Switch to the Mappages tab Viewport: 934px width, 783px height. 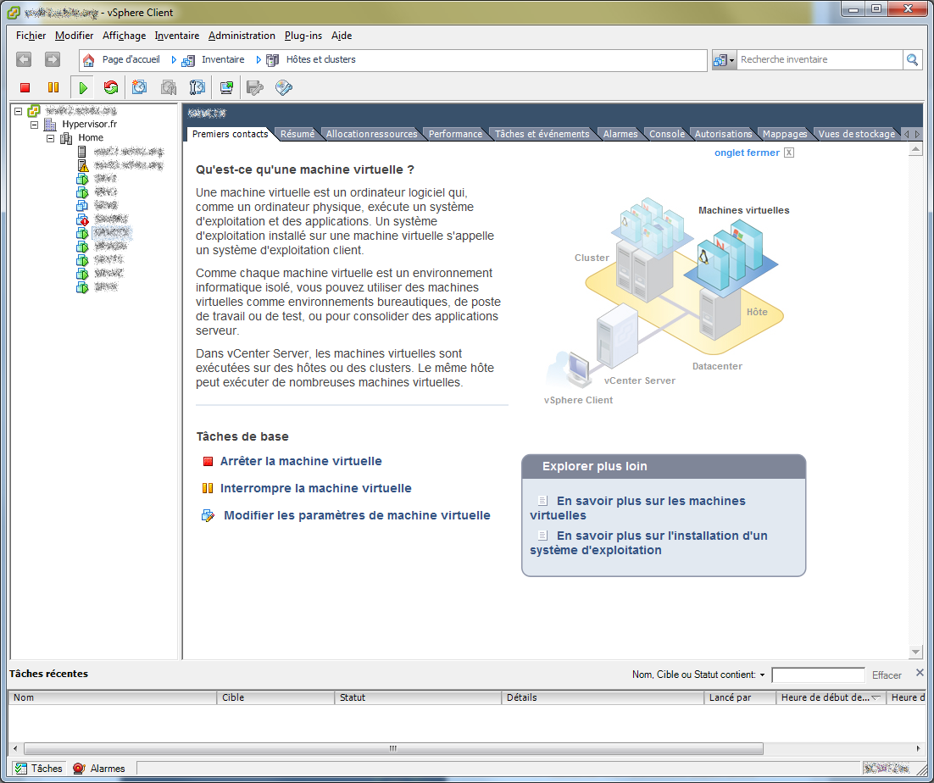[785, 134]
